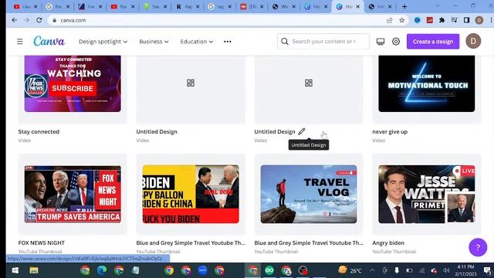Open Travel Vlog thumbnail
The image size is (494, 278).
(x=309, y=194)
